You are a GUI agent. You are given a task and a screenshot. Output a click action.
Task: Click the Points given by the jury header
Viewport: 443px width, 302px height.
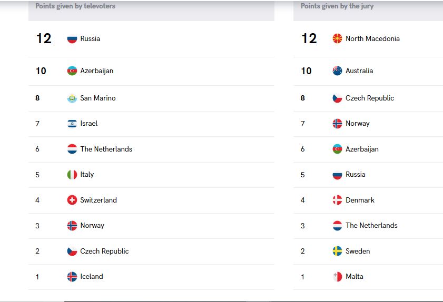coord(337,6)
